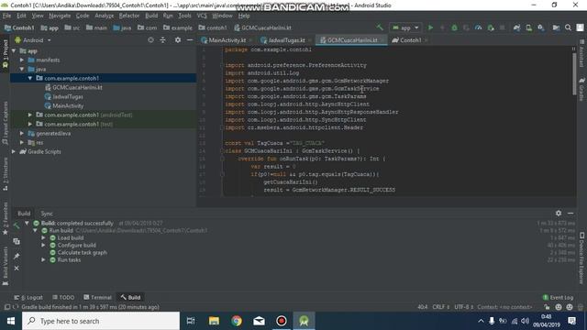The image size is (587, 330).
Task: Click the happy feedback smiley in status bar
Action: point(559,307)
